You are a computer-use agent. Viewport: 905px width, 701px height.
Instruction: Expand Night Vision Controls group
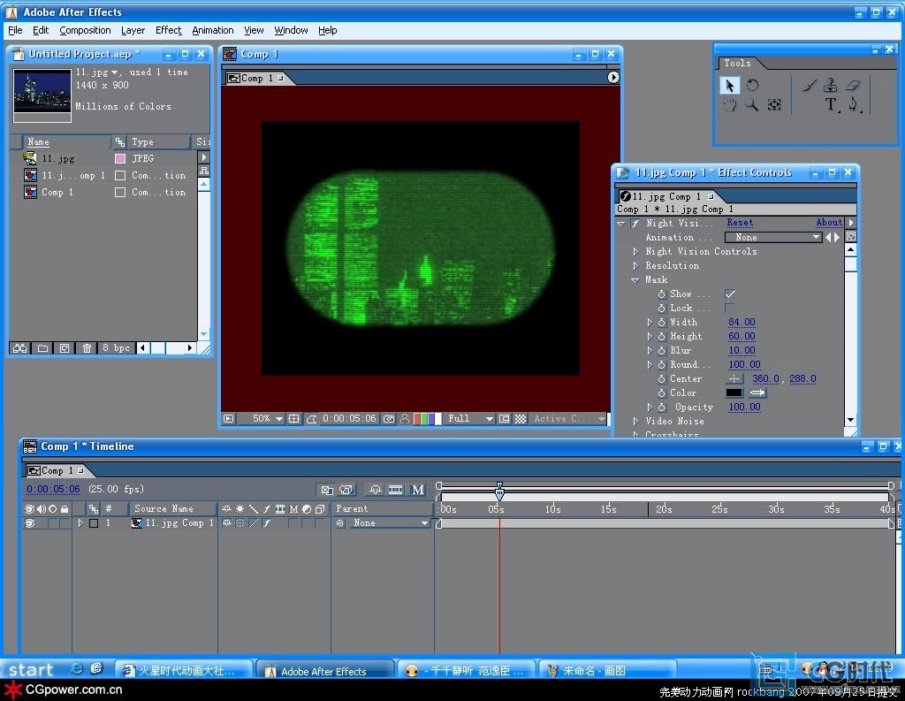(x=635, y=251)
